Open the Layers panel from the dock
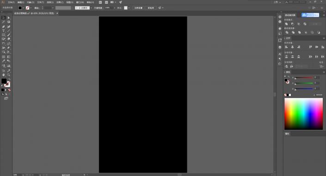This screenshot has height=176, width=326. (x=280, y=47)
